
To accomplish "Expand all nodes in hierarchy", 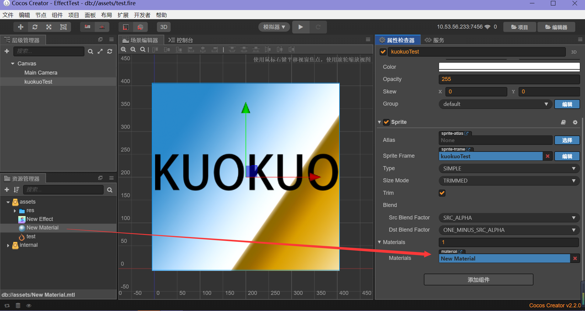I will 100,51.
